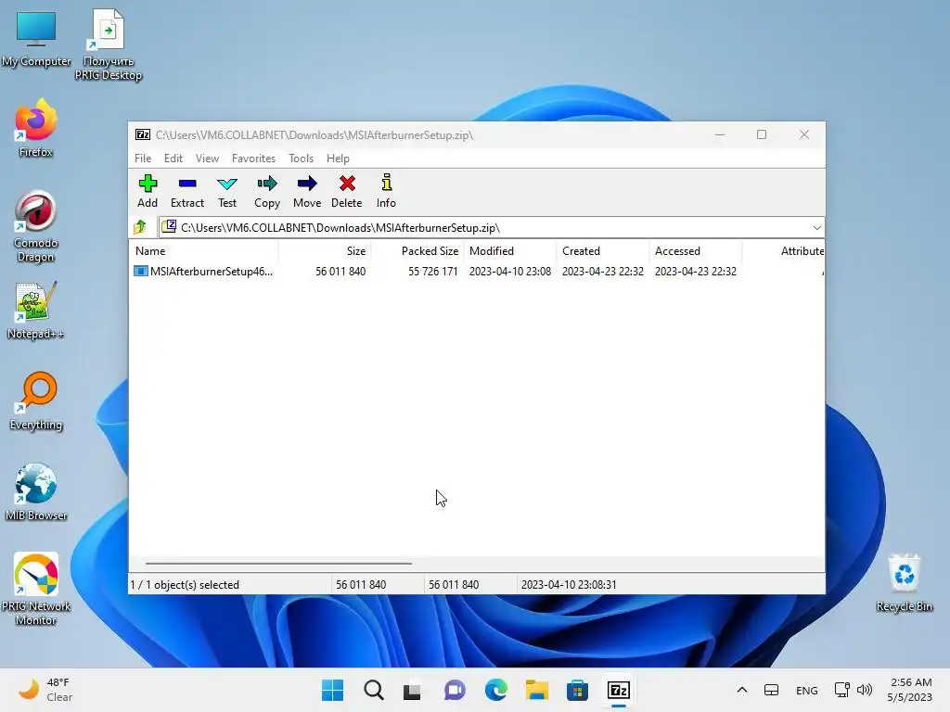Open the Recycle Bin
Image resolution: width=950 pixels, height=712 pixels.
click(x=904, y=582)
